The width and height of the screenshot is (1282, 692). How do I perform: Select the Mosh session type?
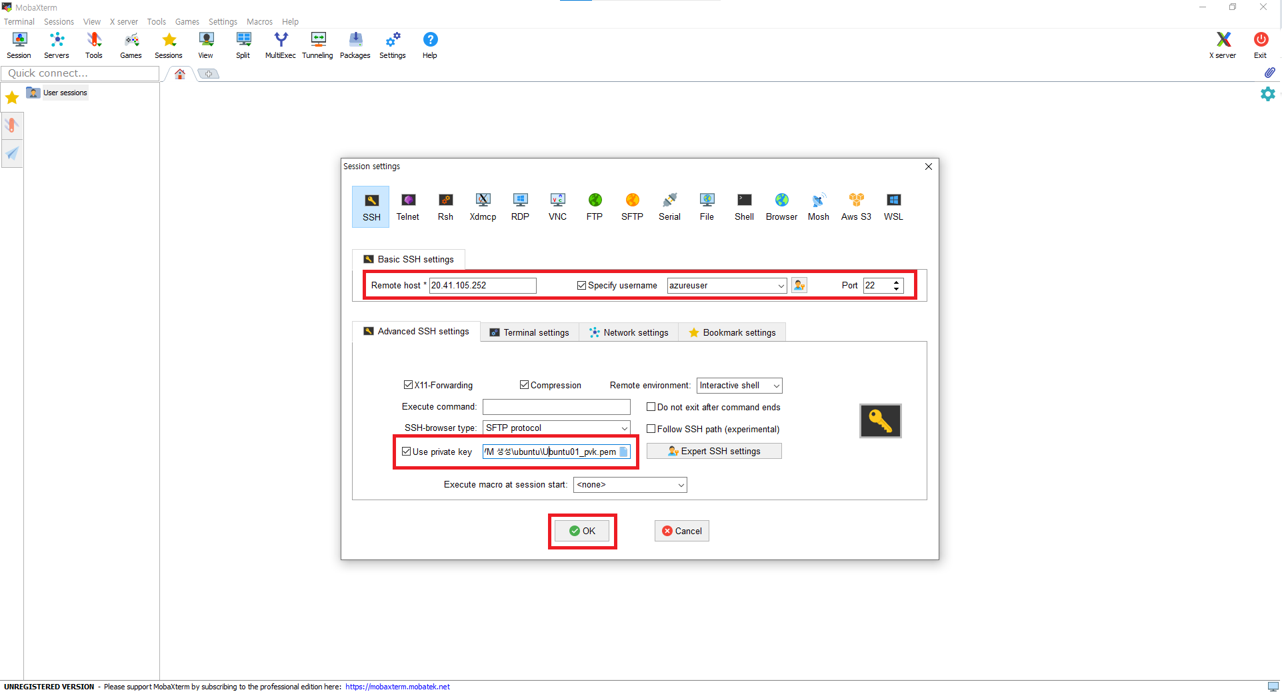[819, 207]
